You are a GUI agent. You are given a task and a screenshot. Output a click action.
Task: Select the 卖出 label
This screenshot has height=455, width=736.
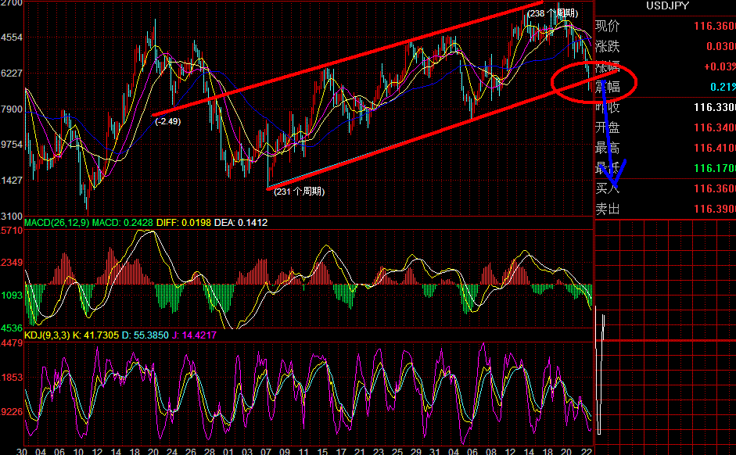coord(607,209)
